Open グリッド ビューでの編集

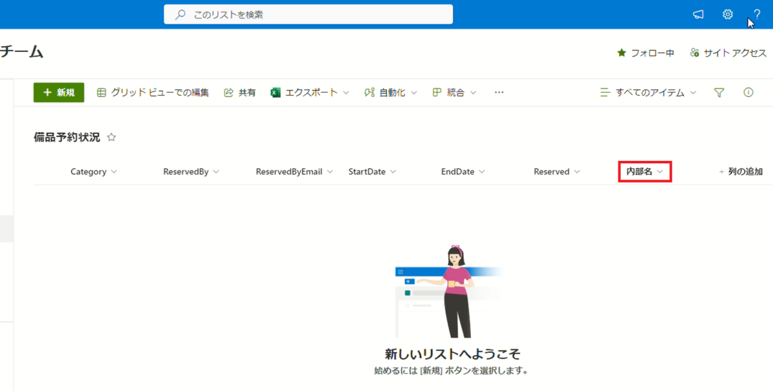(153, 93)
